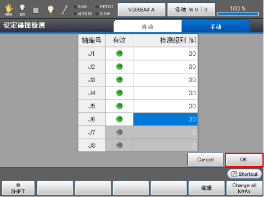This screenshot has width=264, height=197.
Task: Click the OK button
Action: (x=244, y=160)
